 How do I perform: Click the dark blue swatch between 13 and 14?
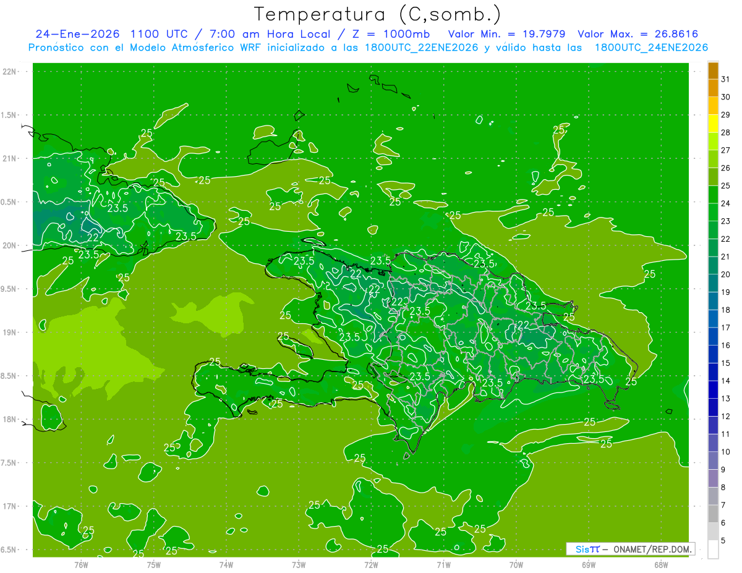(713, 390)
